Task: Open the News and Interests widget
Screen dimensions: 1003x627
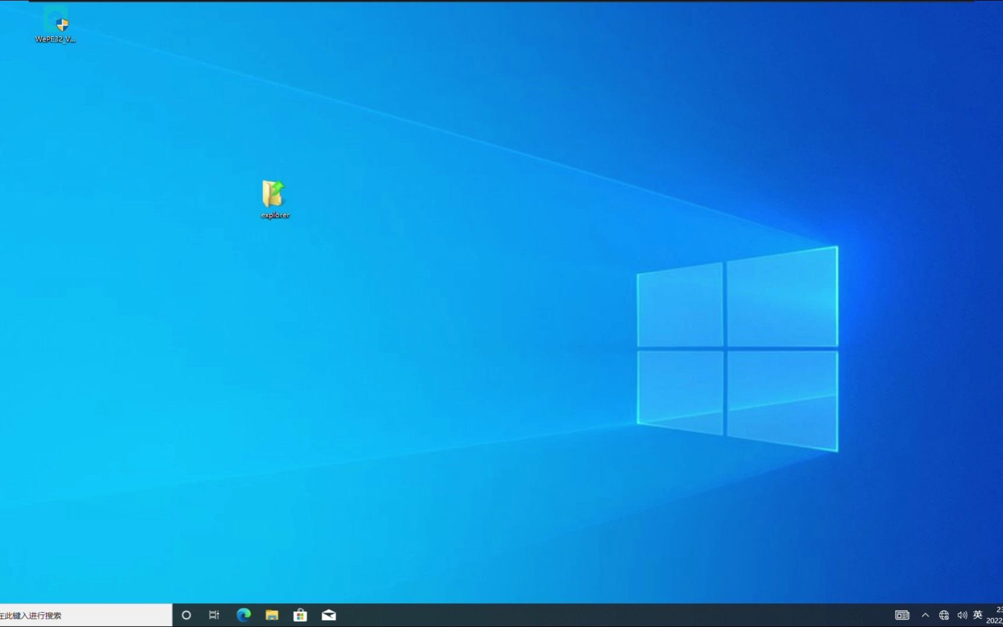Action: pyautogui.click(x=903, y=615)
